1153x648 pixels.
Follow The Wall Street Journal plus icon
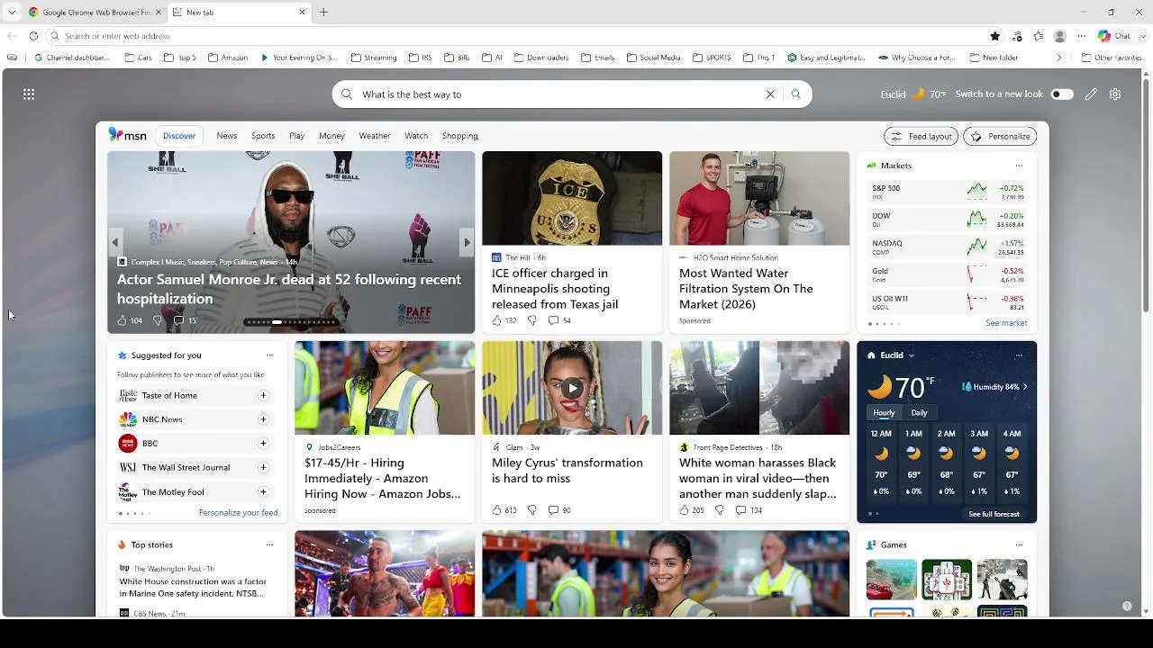click(263, 468)
